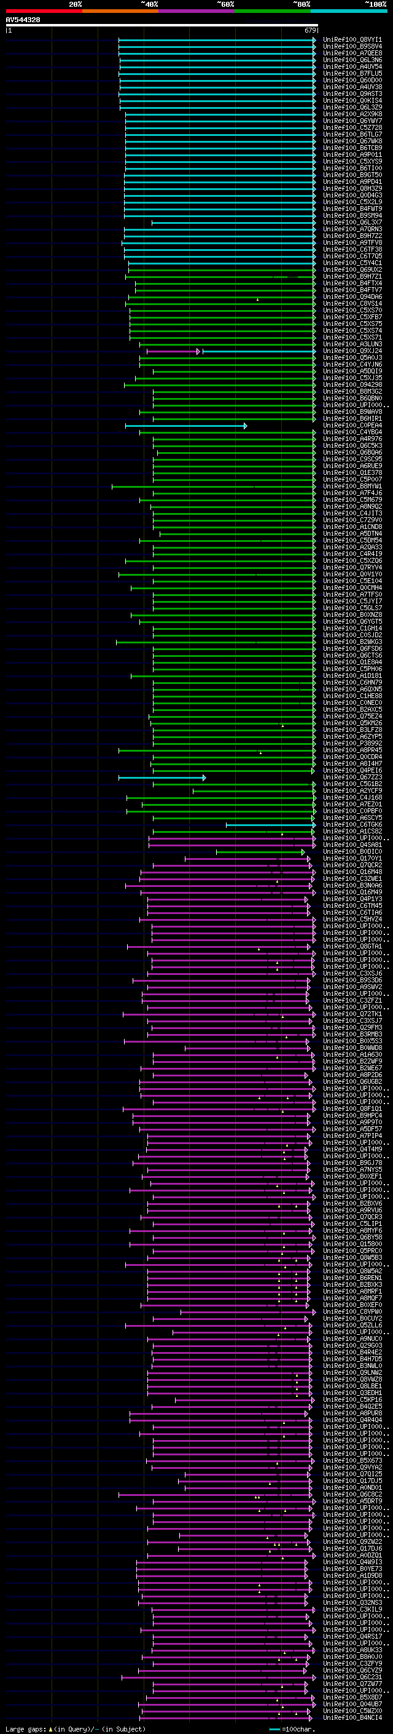Select the UniRef100_Q6BY58 label

click(352, 1237)
